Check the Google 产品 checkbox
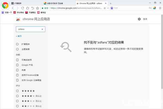163x109 pixels. click(17, 65)
